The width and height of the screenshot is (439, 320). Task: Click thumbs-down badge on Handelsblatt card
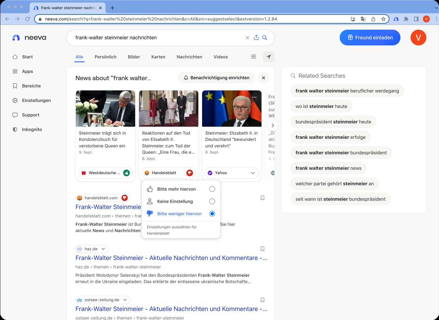point(189,173)
